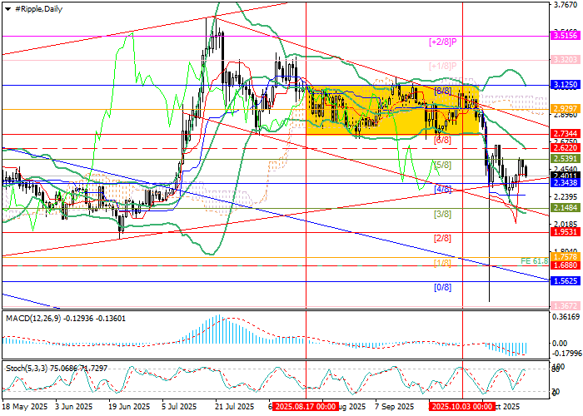Select the orange 2.9297 price label
Screen dimensions: 583x416
pyautogui.click(x=566, y=109)
